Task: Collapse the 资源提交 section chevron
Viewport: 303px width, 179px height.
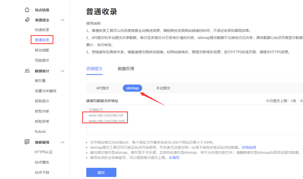Action: (63, 20)
